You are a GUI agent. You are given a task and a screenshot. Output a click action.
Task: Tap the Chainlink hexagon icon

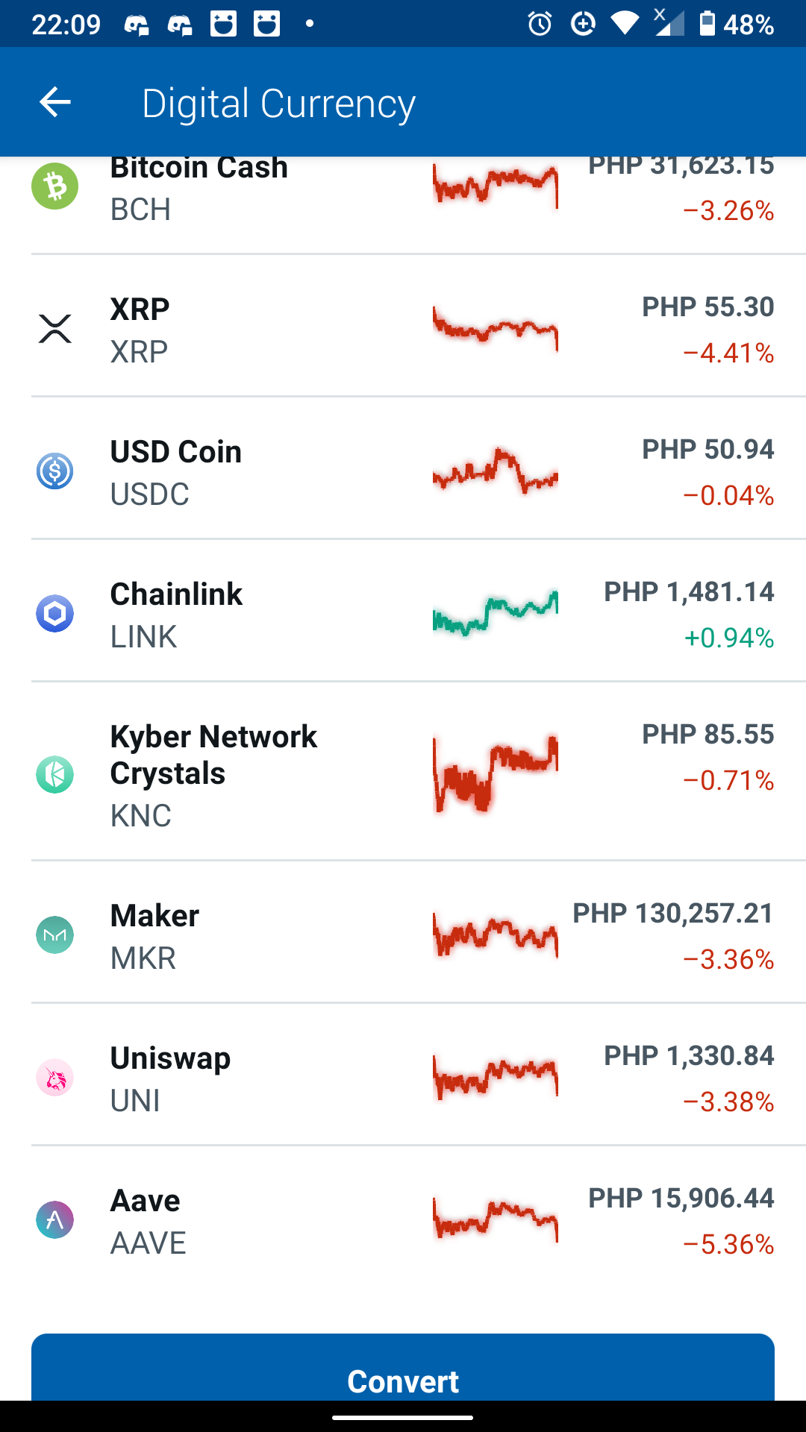click(55, 614)
